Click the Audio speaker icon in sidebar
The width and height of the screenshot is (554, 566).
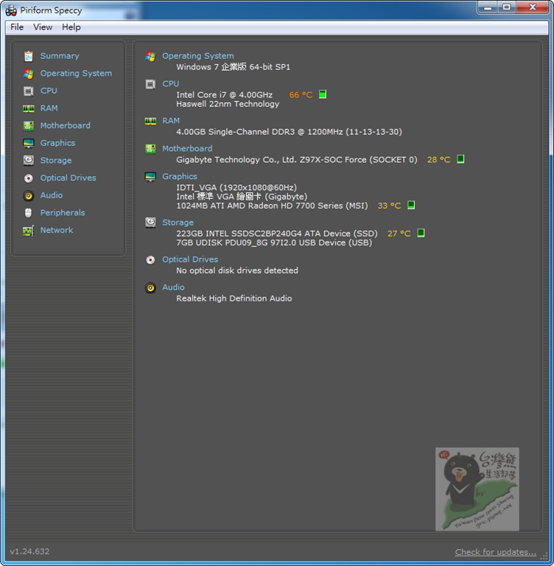pos(29,195)
